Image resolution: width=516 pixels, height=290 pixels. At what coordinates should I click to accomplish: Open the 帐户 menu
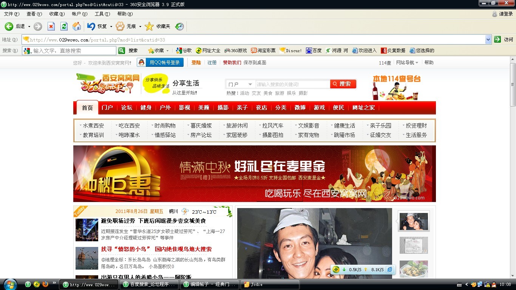(79, 14)
